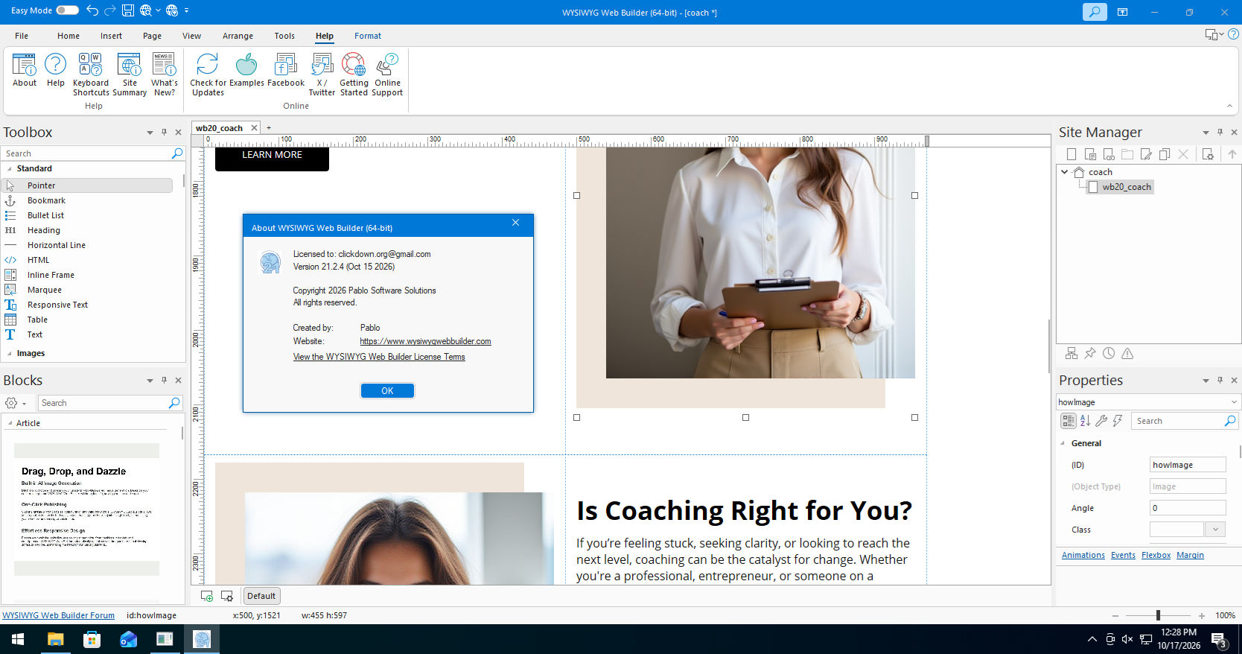Open the About ribbon button
This screenshot has height=654, width=1242.
coord(25,70)
